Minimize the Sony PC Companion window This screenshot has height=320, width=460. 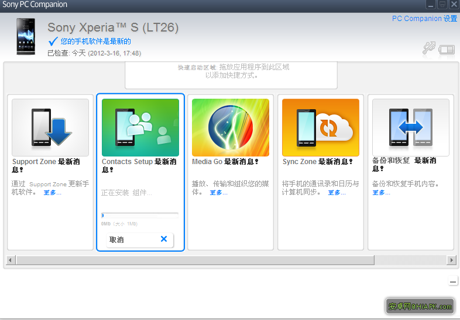[431, 5]
